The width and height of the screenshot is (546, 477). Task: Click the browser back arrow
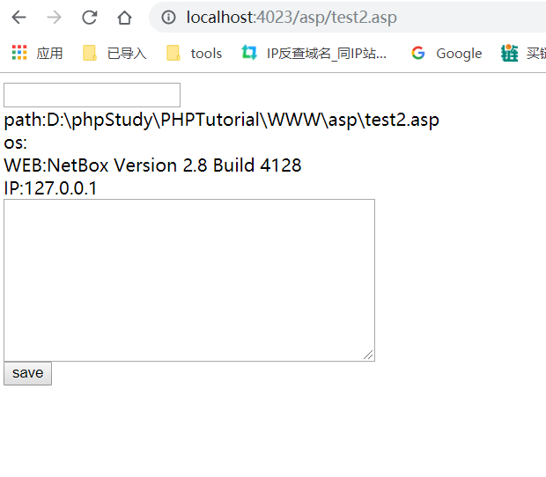18,17
